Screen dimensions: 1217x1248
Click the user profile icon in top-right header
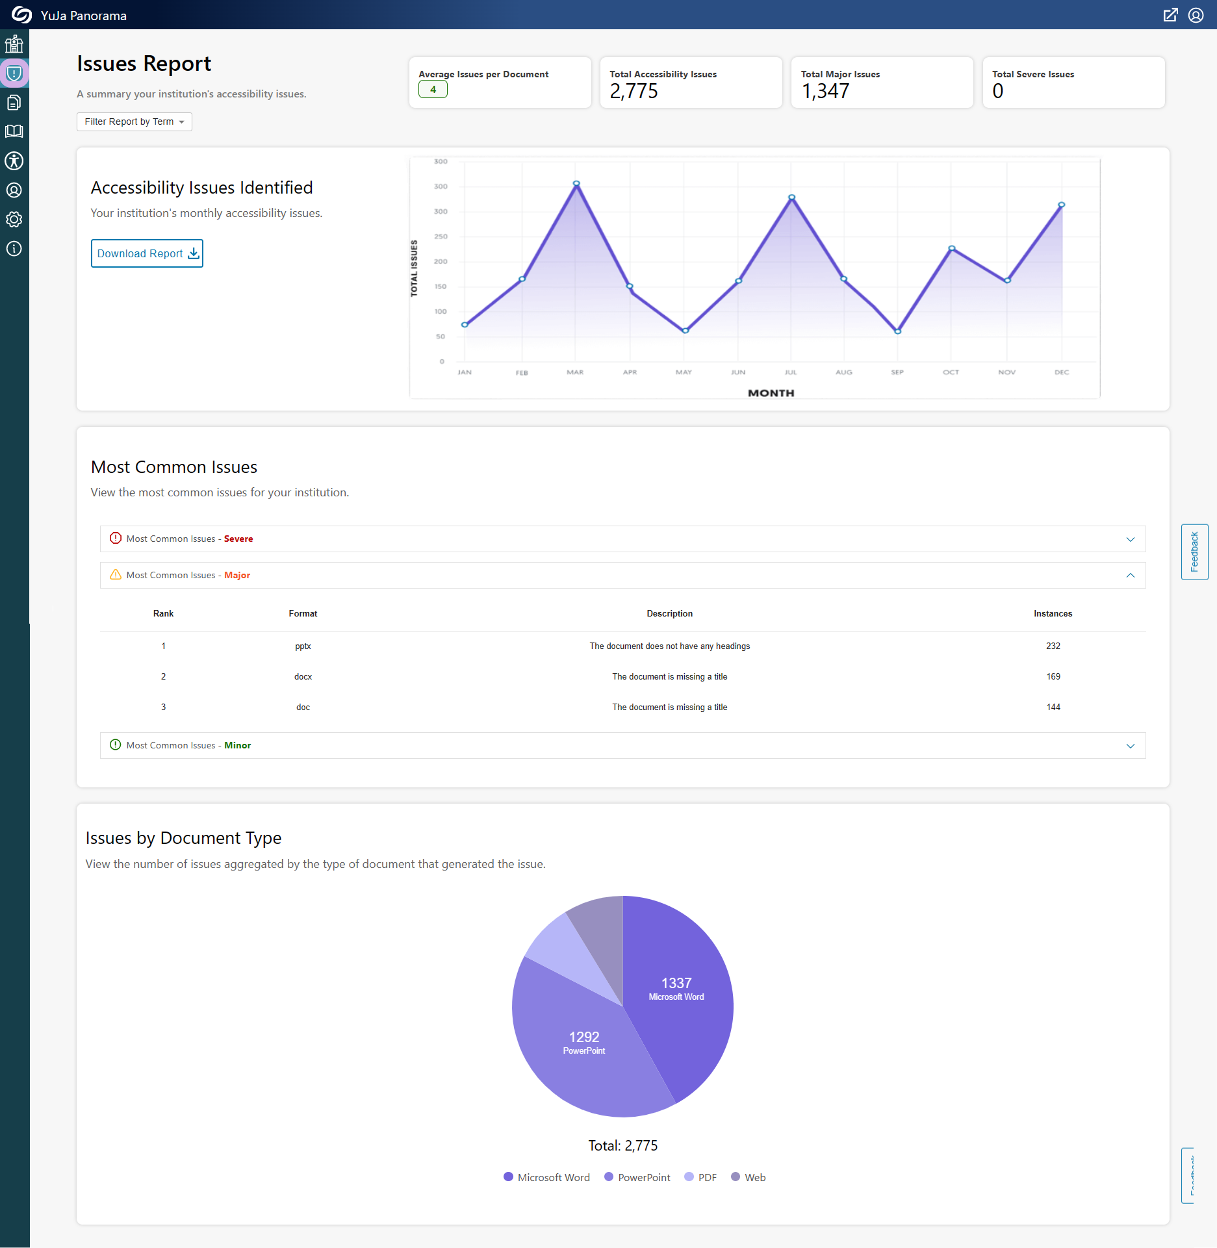point(1196,15)
